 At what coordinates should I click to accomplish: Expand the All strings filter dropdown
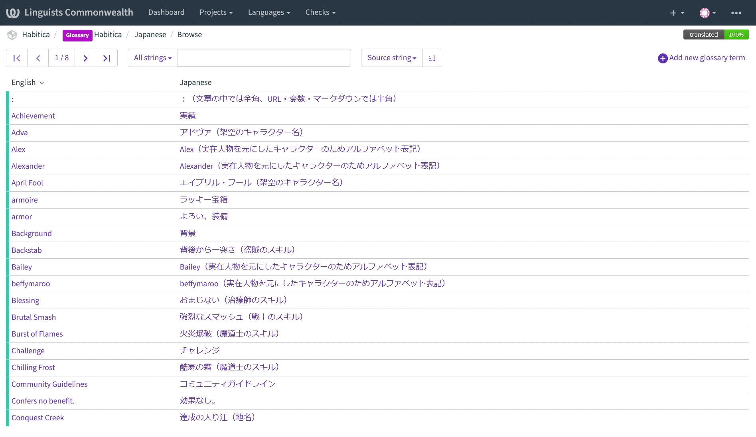(153, 58)
